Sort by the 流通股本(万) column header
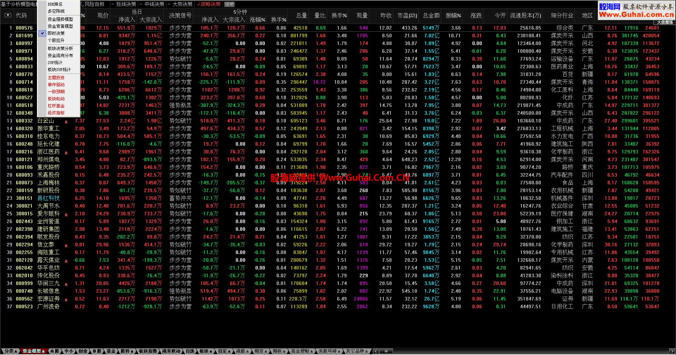676x355 pixels. 525,15
